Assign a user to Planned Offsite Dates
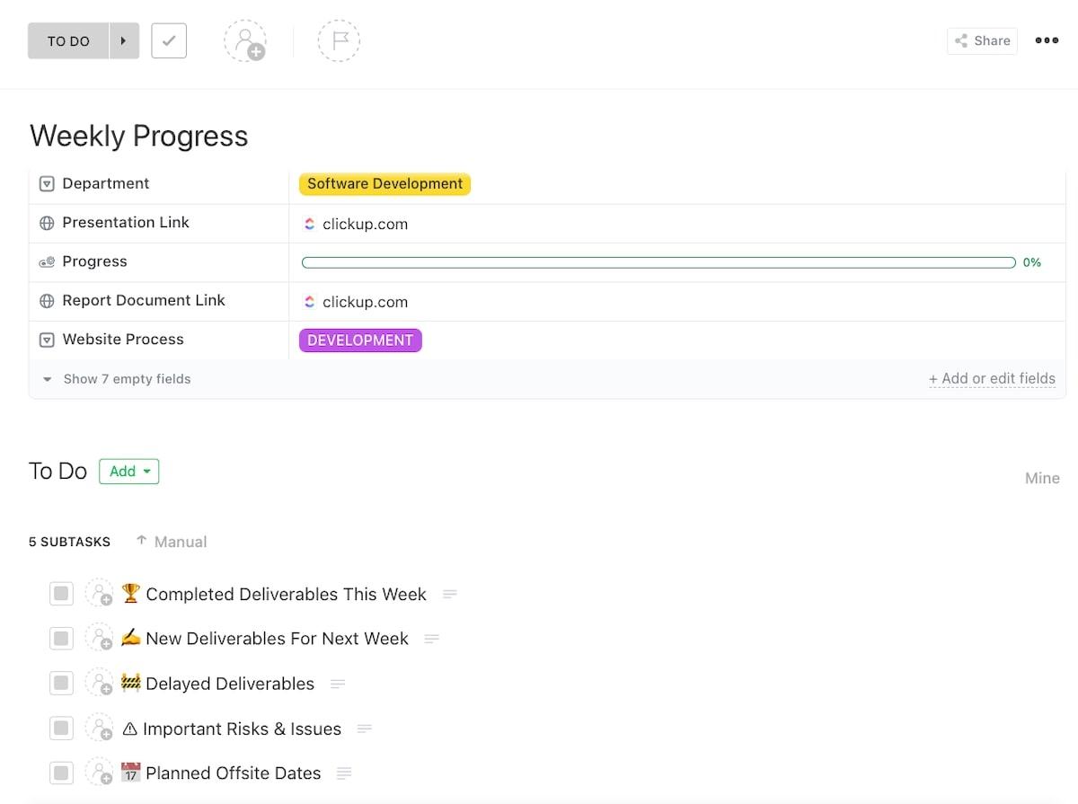 point(100,773)
